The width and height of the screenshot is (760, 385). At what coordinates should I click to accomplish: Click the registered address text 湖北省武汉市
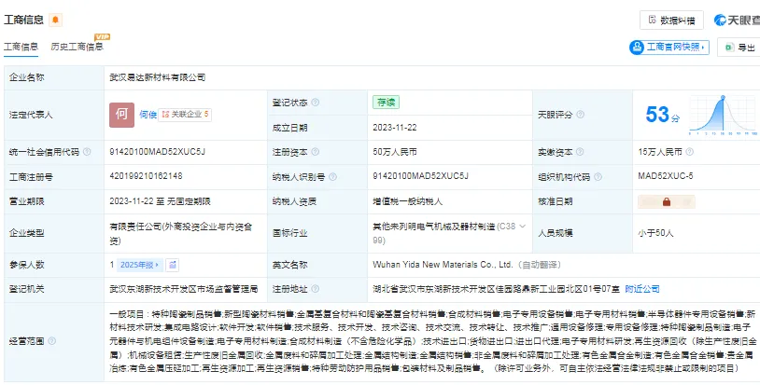point(497,289)
